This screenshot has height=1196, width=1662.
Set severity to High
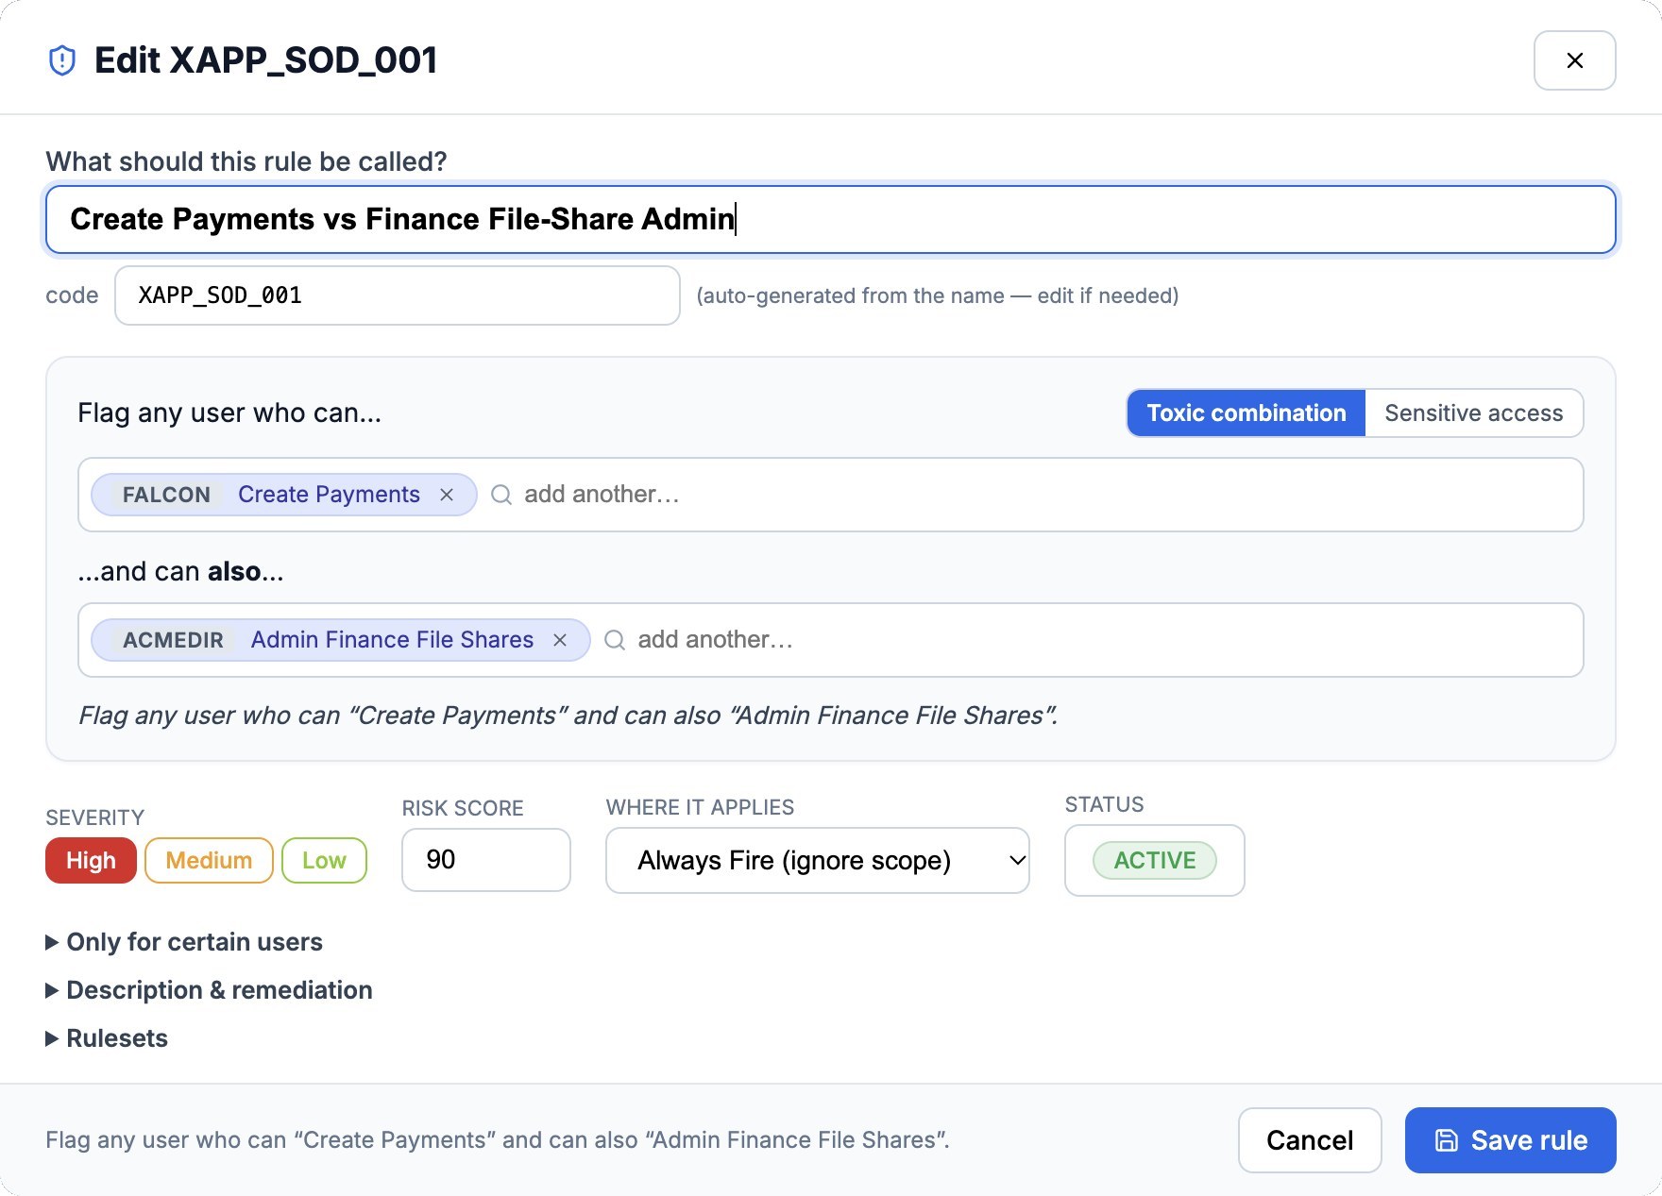(91, 860)
